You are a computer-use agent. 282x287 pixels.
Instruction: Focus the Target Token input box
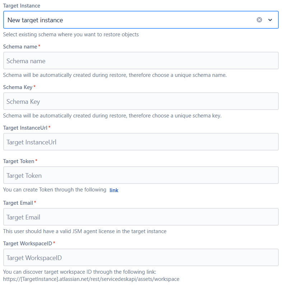click(141, 175)
